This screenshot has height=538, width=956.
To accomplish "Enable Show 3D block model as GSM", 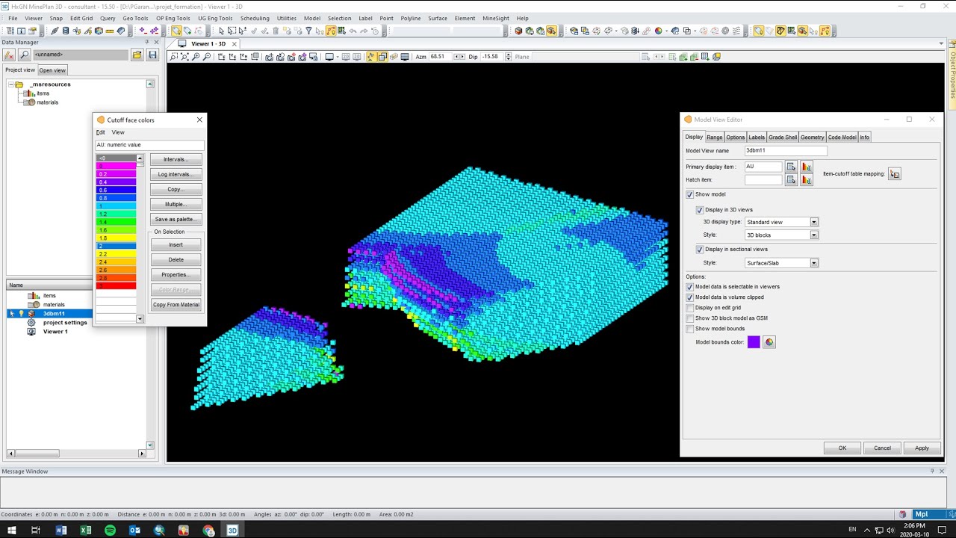I will [x=690, y=318].
